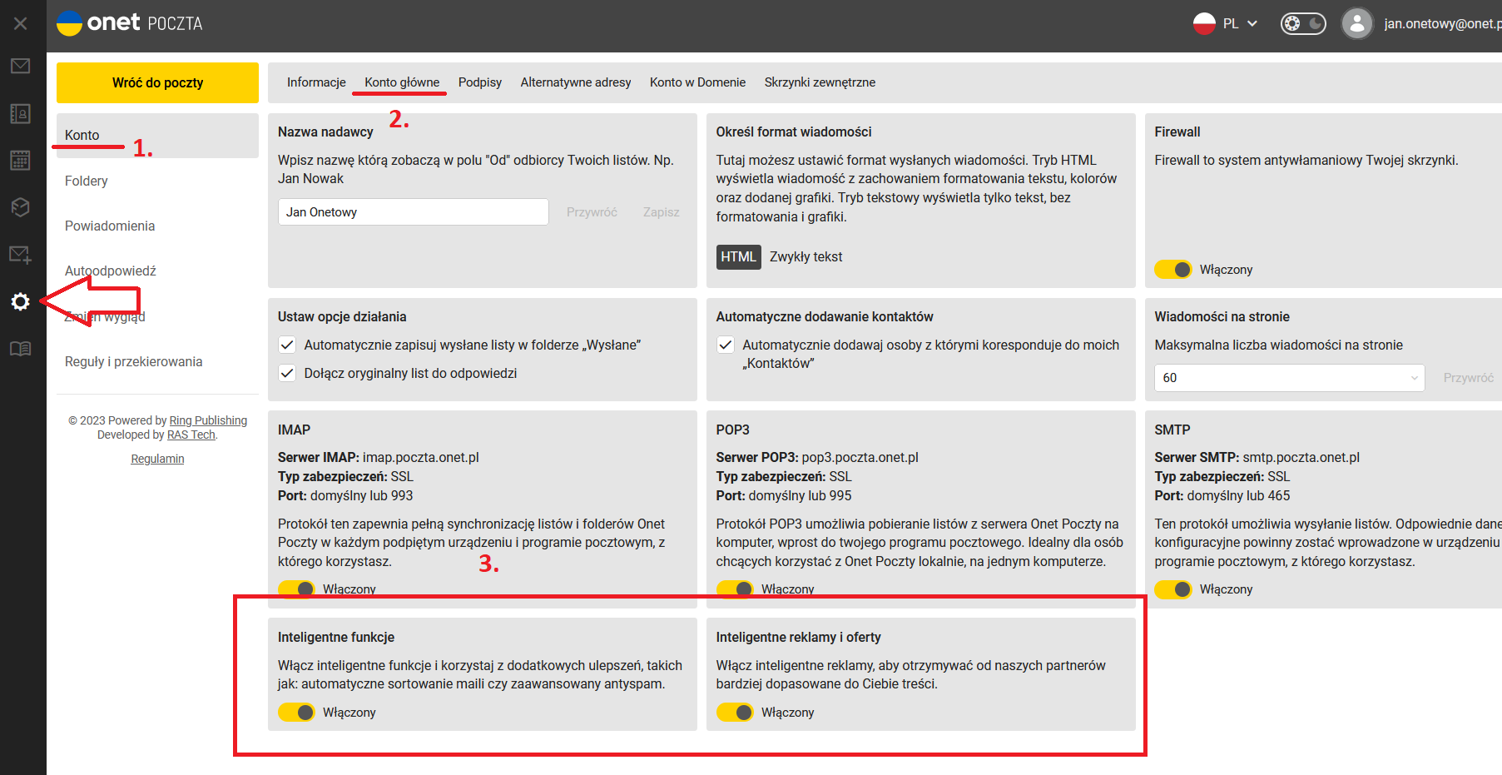
Task: Click the 'Wróć do poczty' button
Action: coord(157,82)
